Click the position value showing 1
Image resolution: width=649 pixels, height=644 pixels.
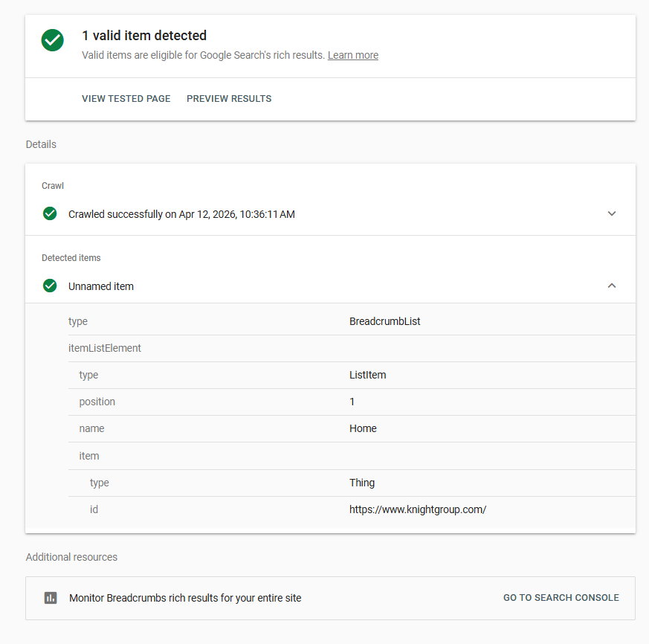click(x=352, y=402)
